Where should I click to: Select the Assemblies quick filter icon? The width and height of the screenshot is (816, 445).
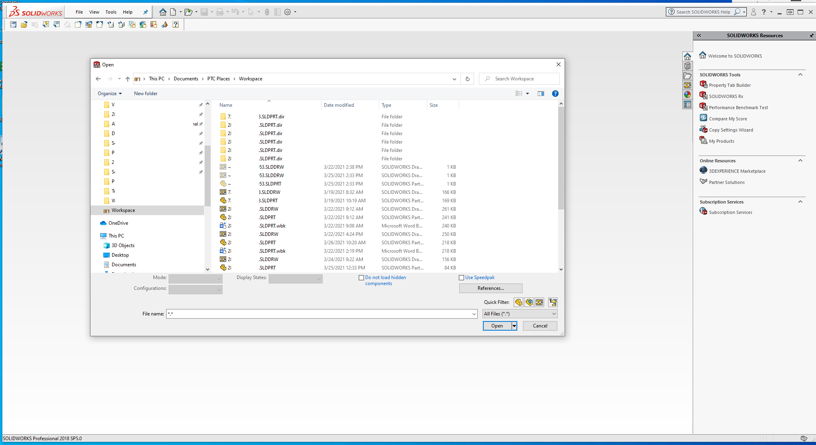click(x=529, y=302)
